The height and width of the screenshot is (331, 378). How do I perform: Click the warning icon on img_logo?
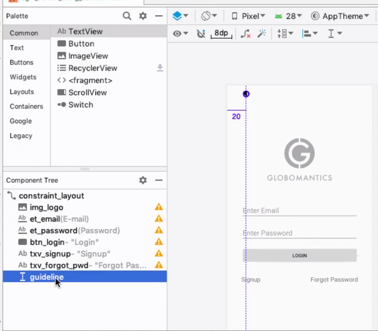[159, 207]
